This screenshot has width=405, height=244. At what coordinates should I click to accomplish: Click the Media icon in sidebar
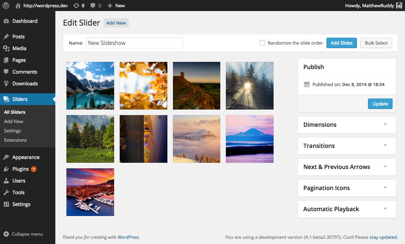[x=6, y=48]
